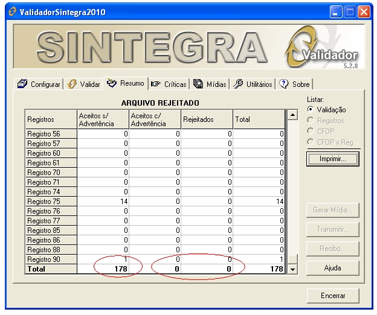Select the Registro 75 row
Screen dimensions: 377x315
[51, 202]
